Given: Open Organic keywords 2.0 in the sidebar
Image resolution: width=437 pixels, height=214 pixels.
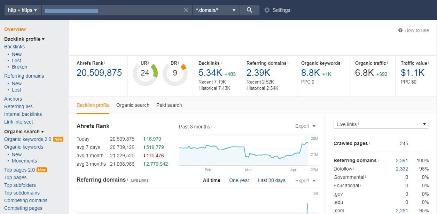Looking at the screenshot, I should click(x=28, y=139).
